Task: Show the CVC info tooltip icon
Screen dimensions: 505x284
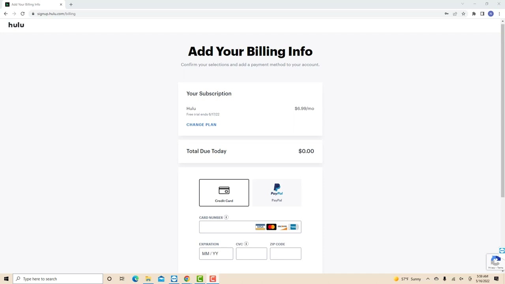Action: 246,244
